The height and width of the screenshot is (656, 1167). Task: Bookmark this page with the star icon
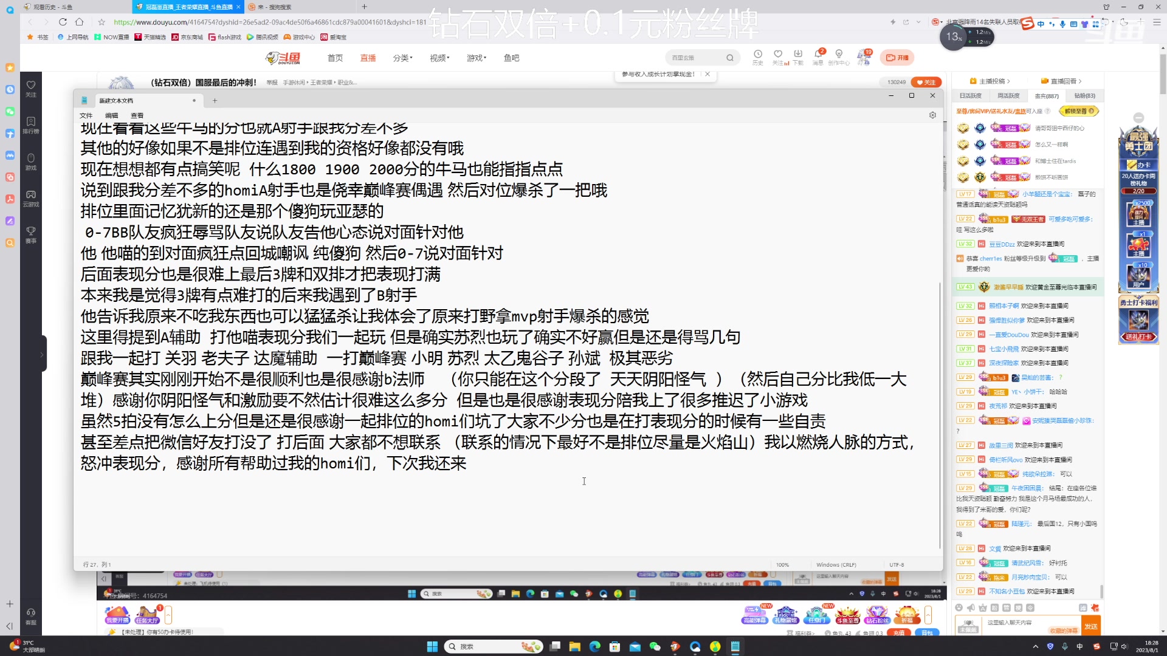(x=102, y=22)
